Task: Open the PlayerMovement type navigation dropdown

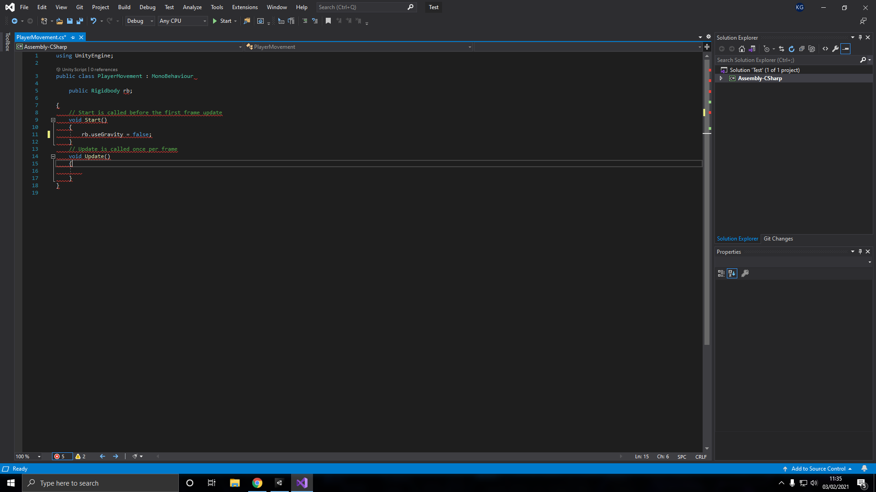Action: point(359,47)
